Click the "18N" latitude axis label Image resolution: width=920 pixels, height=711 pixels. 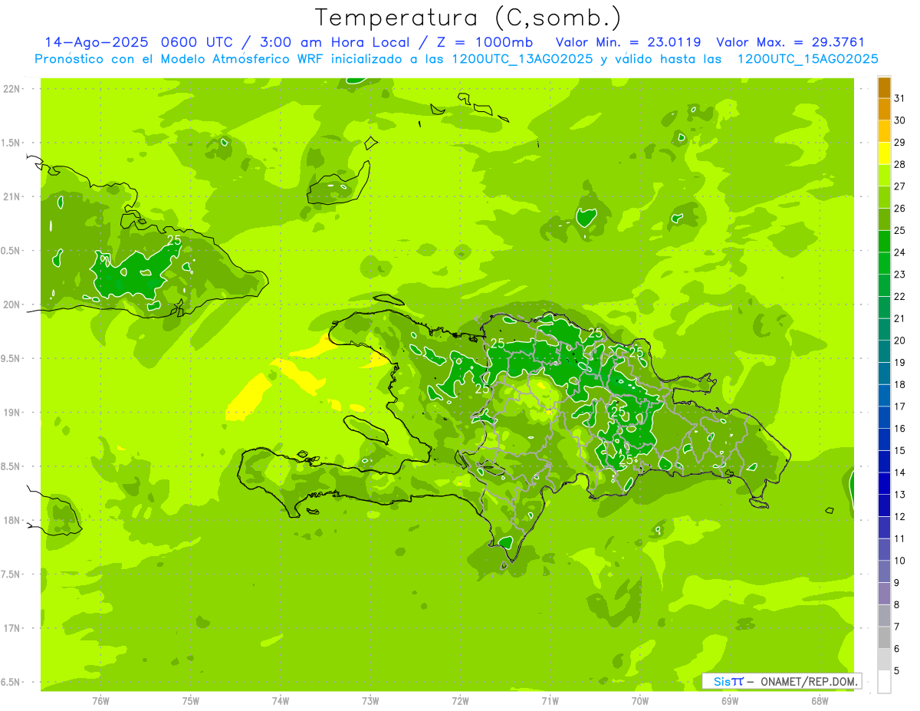pos(12,520)
